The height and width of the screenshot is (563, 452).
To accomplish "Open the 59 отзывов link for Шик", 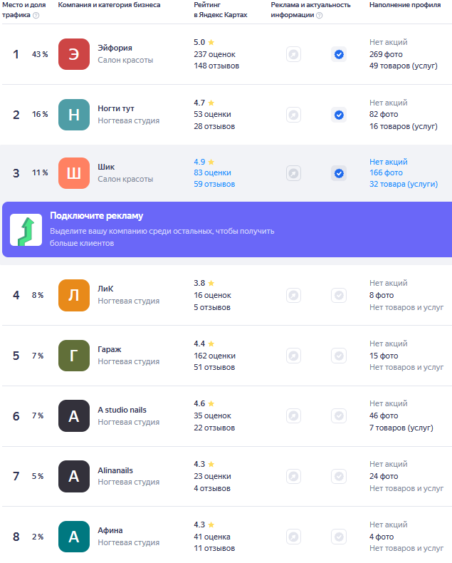I will pyautogui.click(x=214, y=184).
